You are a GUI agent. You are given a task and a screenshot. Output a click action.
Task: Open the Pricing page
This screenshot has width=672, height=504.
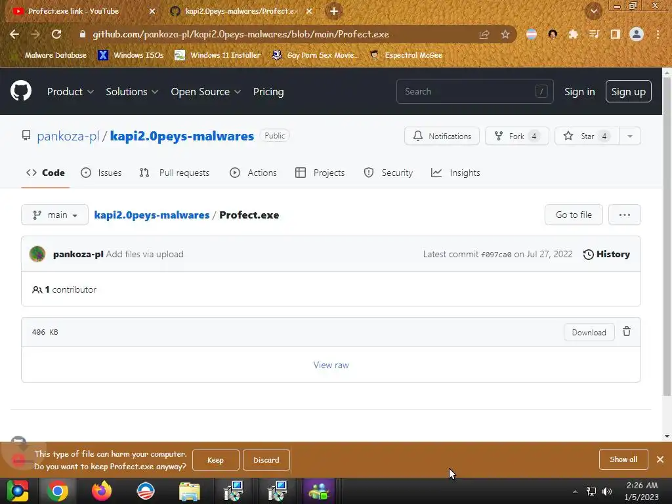pyautogui.click(x=268, y=92)
